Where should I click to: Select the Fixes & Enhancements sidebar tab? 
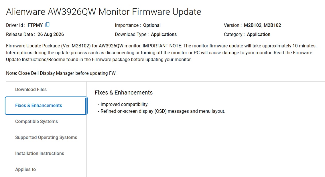[x=46, y=106]
